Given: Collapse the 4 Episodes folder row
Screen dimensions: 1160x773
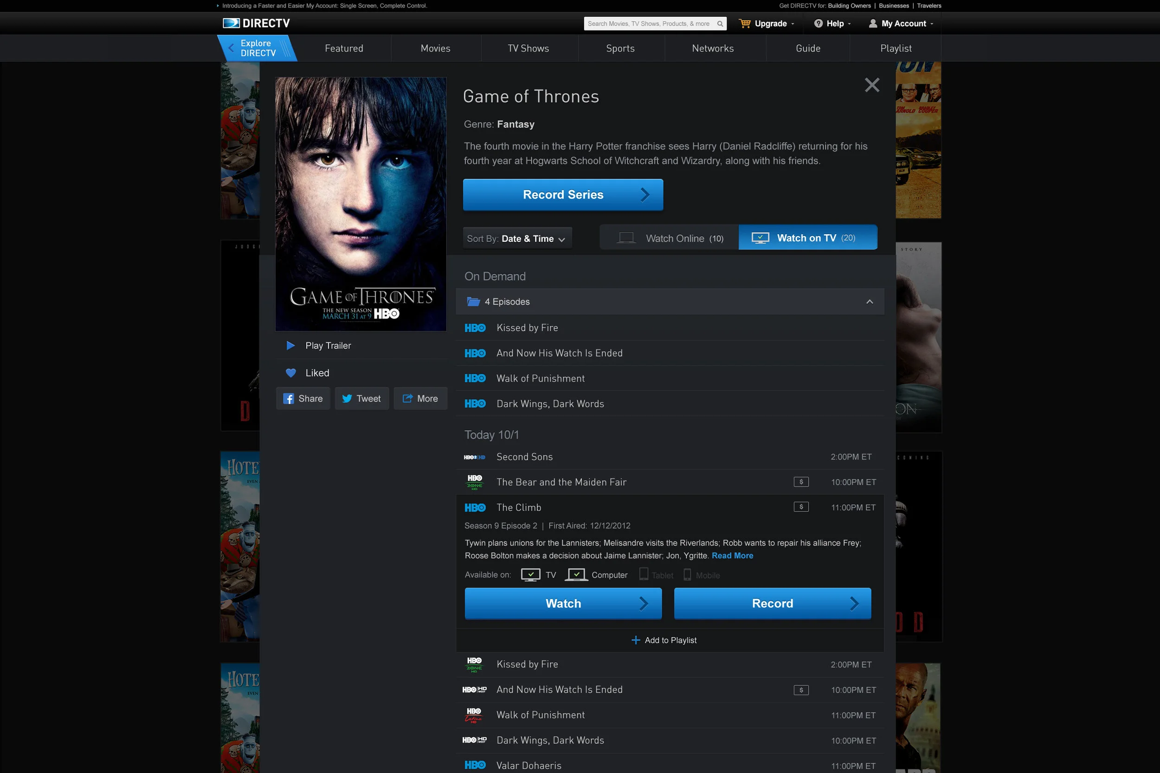Looking at the screenshot, I should pos(870,302).
